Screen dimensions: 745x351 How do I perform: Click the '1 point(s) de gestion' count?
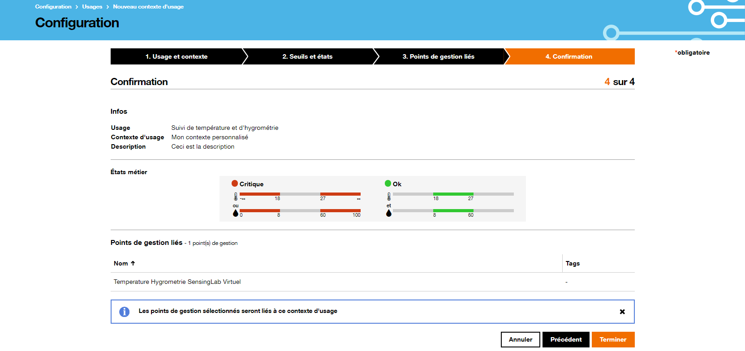point(213,243)
